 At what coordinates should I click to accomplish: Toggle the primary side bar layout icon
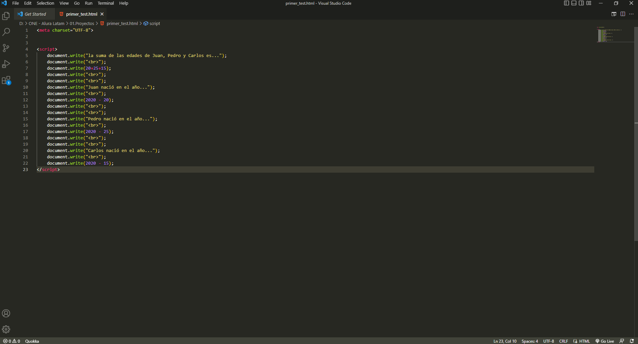point(567,3)
